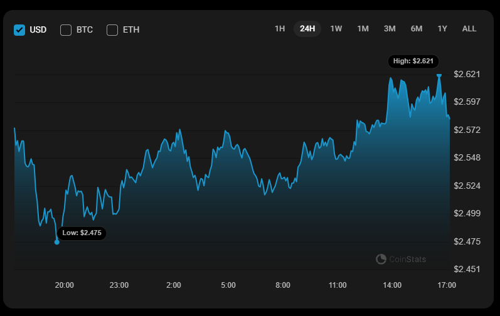Select the ALL time range
The width and height of the screenshot is (500, 316).
[469, 28]
